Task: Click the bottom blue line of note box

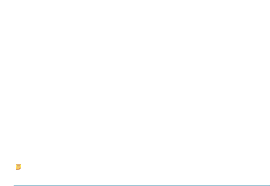Action: coord(141,185)
